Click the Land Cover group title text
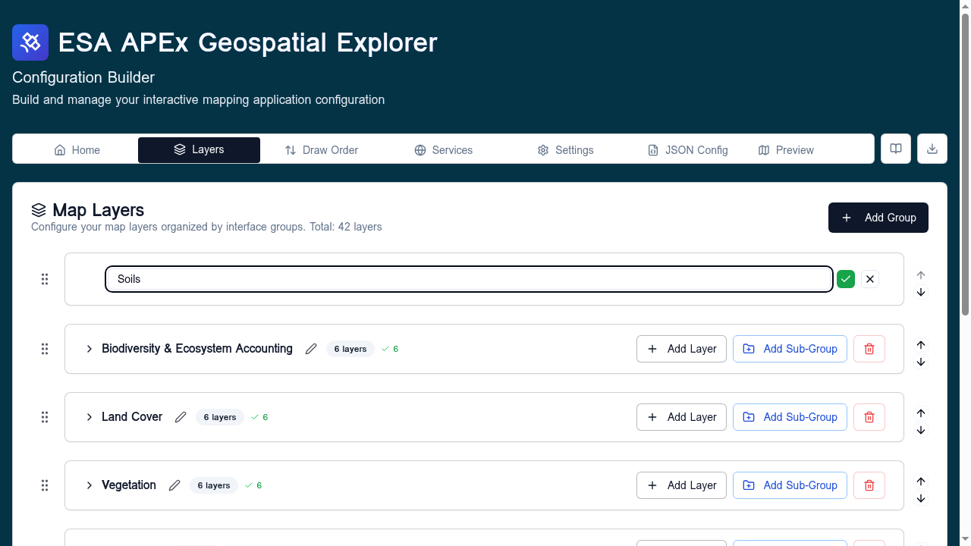This screenshot has width=971, height=546. pos(132,417)
